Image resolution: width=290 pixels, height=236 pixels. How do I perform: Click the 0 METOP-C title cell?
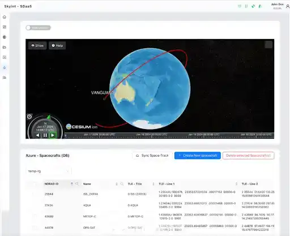pyautogui.click(x=135, y=216)
